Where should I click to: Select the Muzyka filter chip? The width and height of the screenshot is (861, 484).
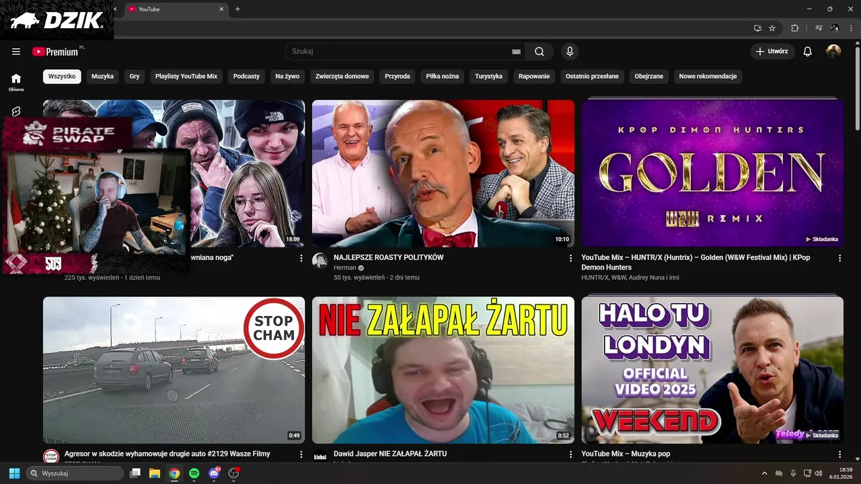[x=103, y=77]
